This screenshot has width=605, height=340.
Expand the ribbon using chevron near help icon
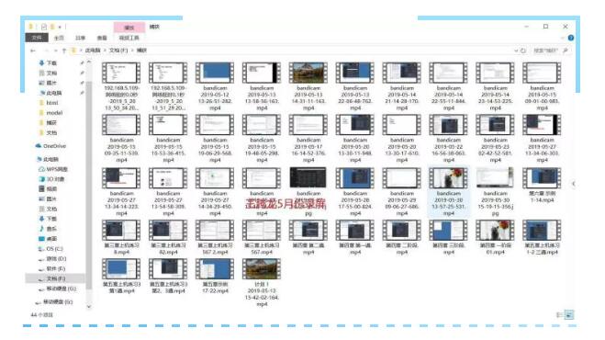pyautogui.click(x=563, y=38)
